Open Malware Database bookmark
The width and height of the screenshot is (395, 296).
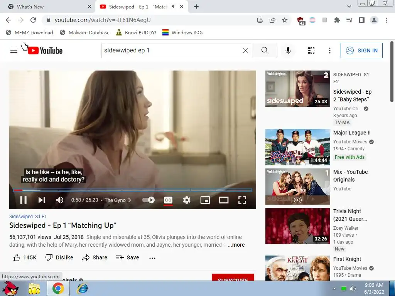84,32
